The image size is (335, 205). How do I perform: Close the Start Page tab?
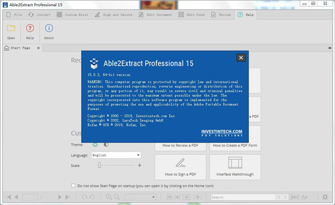click(39, 48)
